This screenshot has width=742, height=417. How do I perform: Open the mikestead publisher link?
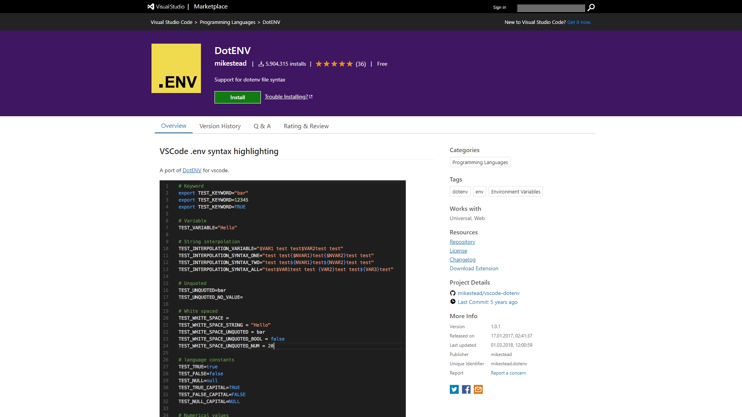[x=230, y=63]
